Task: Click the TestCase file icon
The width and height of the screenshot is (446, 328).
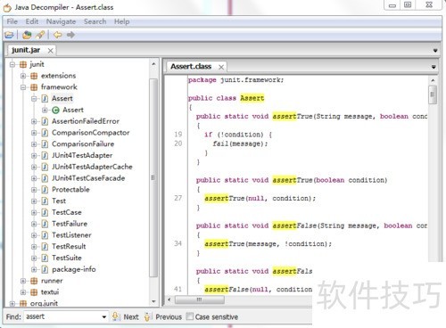Action: tap(45, 212)
